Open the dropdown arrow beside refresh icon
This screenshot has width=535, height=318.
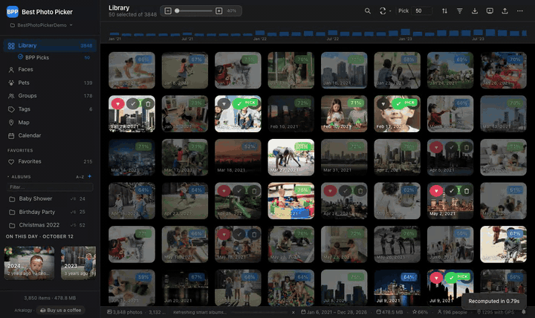point(390,11)
